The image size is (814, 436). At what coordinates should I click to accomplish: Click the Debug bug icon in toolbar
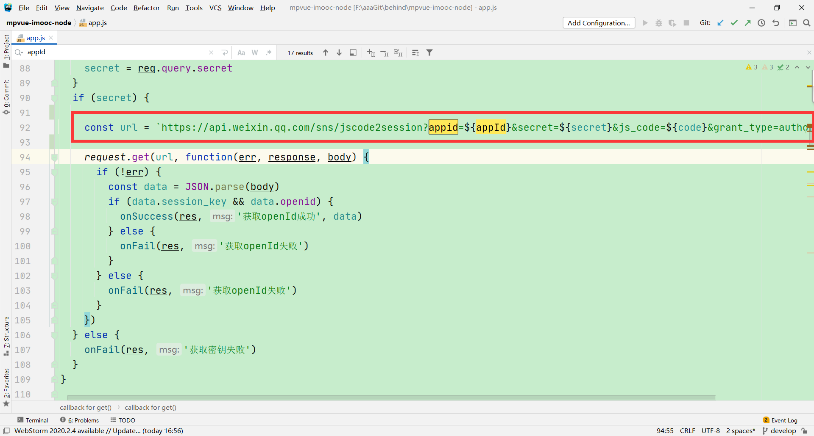coord(659,23)
